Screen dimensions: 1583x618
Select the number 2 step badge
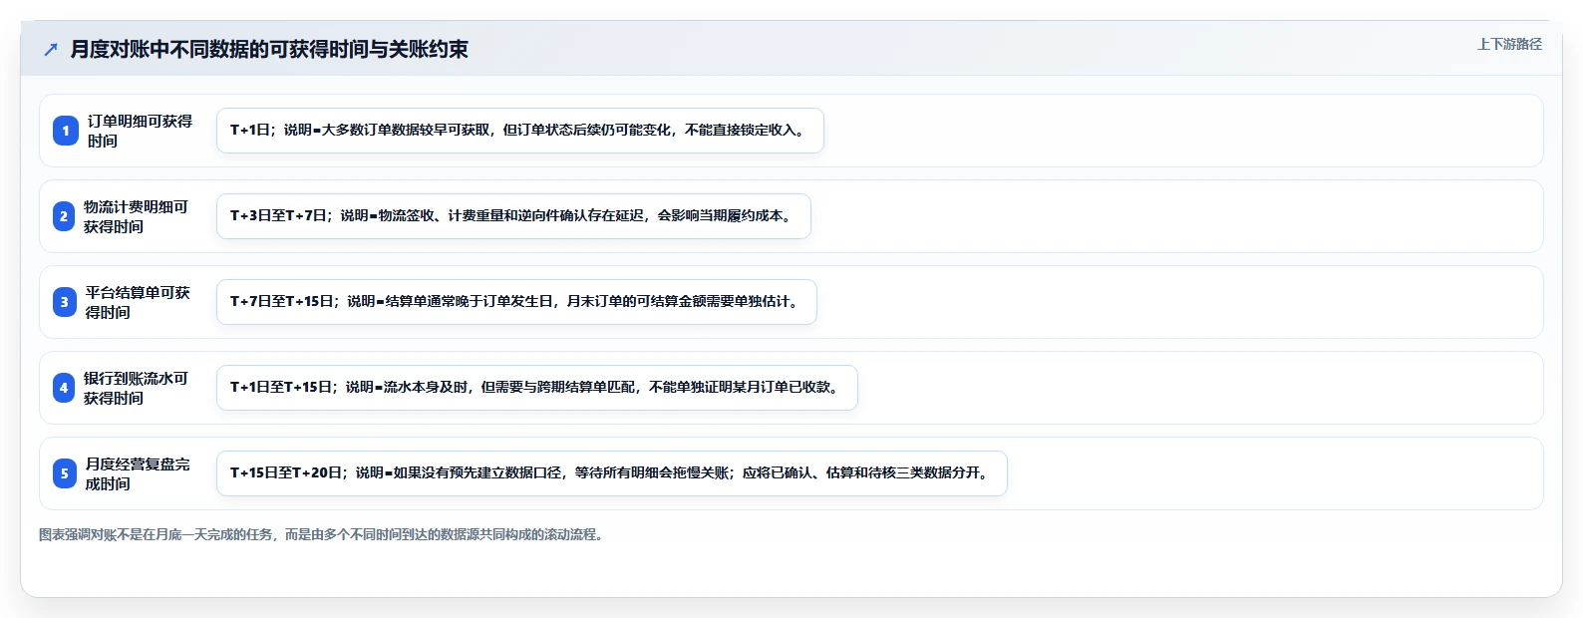click(x=64, y=216)
